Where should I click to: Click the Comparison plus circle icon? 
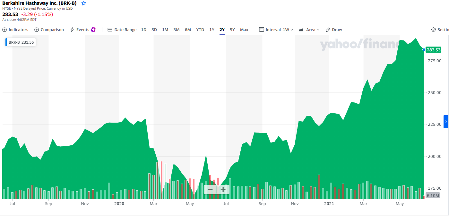pyautogui.click(x=37, y=30)
